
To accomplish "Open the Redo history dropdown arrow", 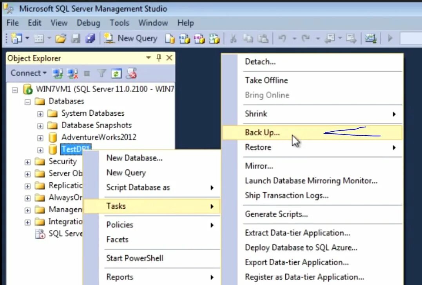I will pos(318,39).
